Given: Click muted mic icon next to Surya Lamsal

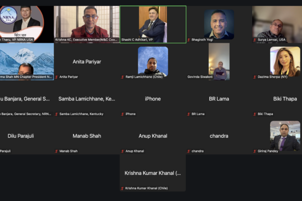Looking at the screenshot, I should (255, 40).
